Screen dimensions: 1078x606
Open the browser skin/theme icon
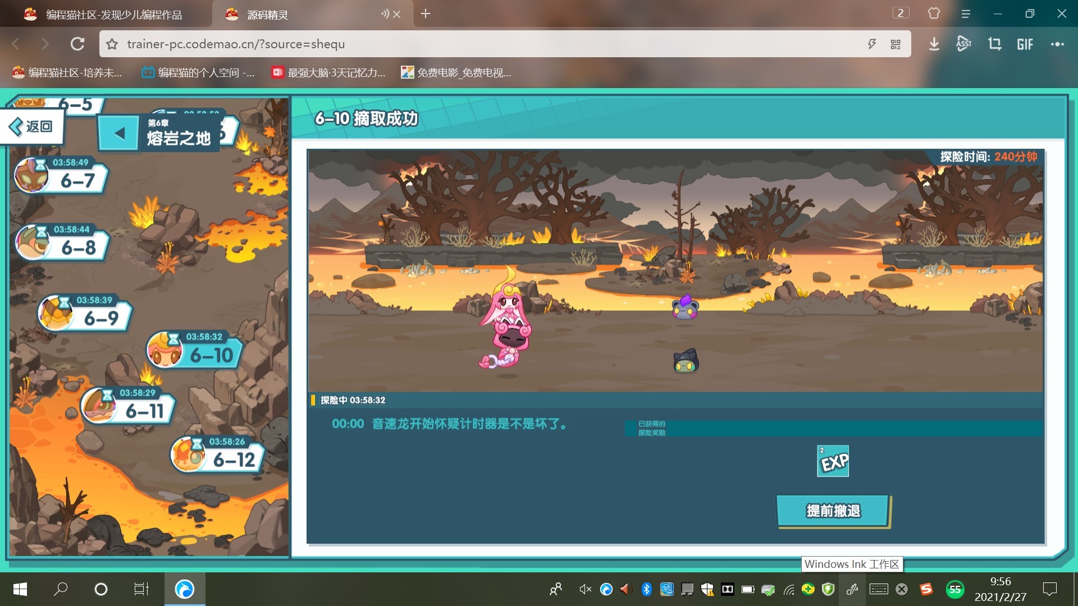coord(934,13)
